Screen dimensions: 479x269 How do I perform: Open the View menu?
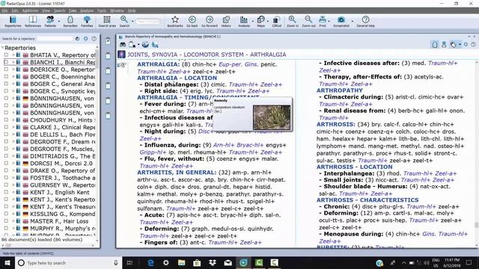click(46, 10)
